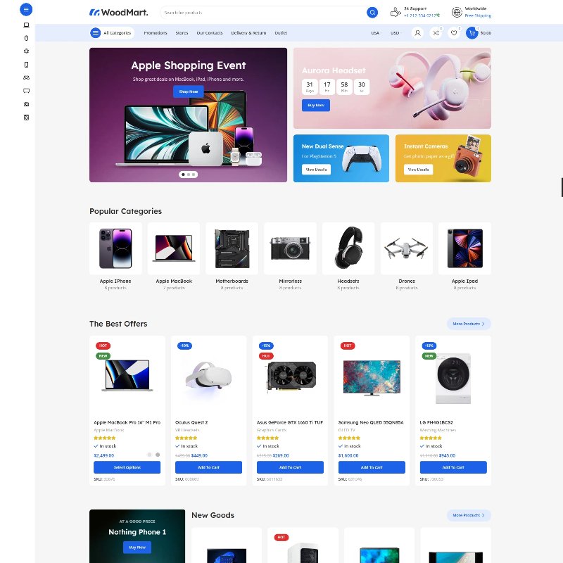Click the search magnifier button
Viewport: 563px width, 563px height.
(372, 13)
